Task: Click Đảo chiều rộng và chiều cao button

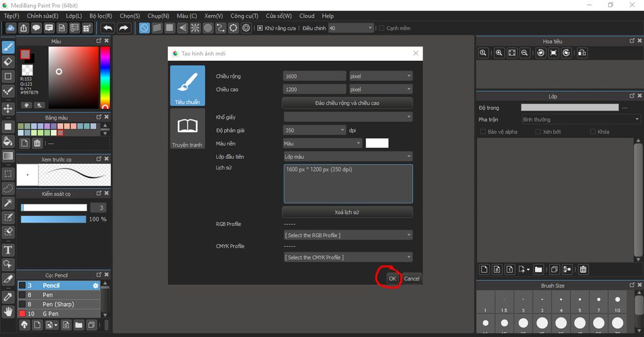Action: pyautogui.click(x=347, y=103)
